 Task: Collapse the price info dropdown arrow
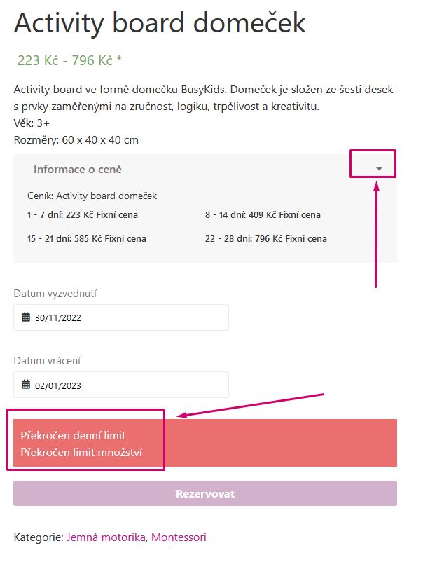pos(379,168)
